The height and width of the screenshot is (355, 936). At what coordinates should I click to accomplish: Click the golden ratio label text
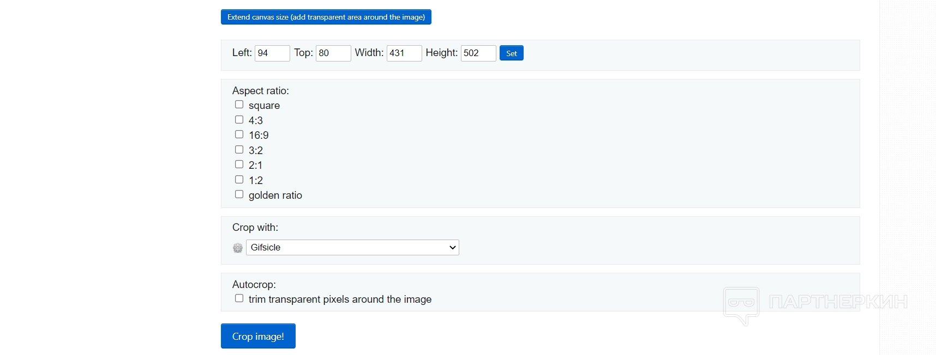[275, 195]
